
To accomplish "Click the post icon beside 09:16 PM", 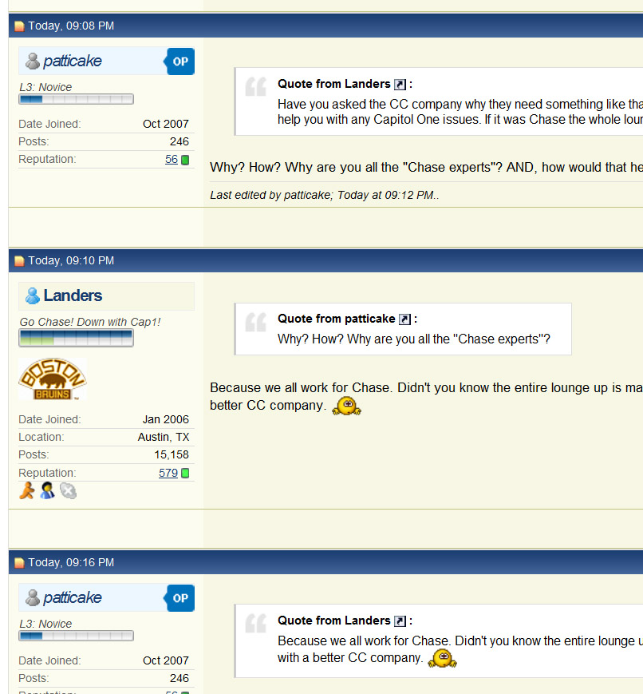I will (x=19, y=562).
